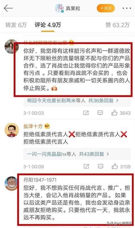Reply to the comment with 3159 likes
This screenshot has height=228, width=135.
click(x=100, y=166)
